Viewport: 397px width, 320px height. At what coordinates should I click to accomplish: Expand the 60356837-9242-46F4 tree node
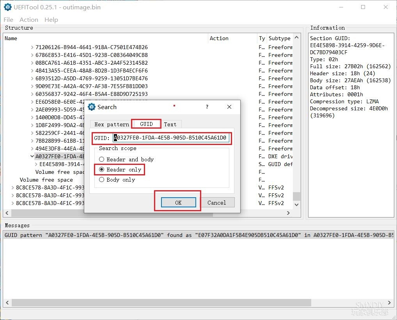coord(32,94)
